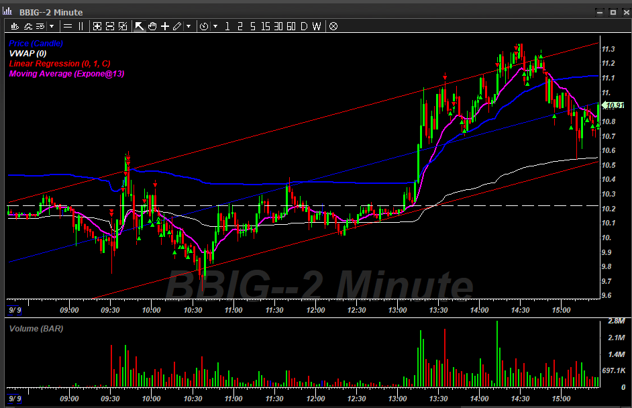Expand the chart style dropdown arrow
The image size is (632, 408).
click(50, 26)
